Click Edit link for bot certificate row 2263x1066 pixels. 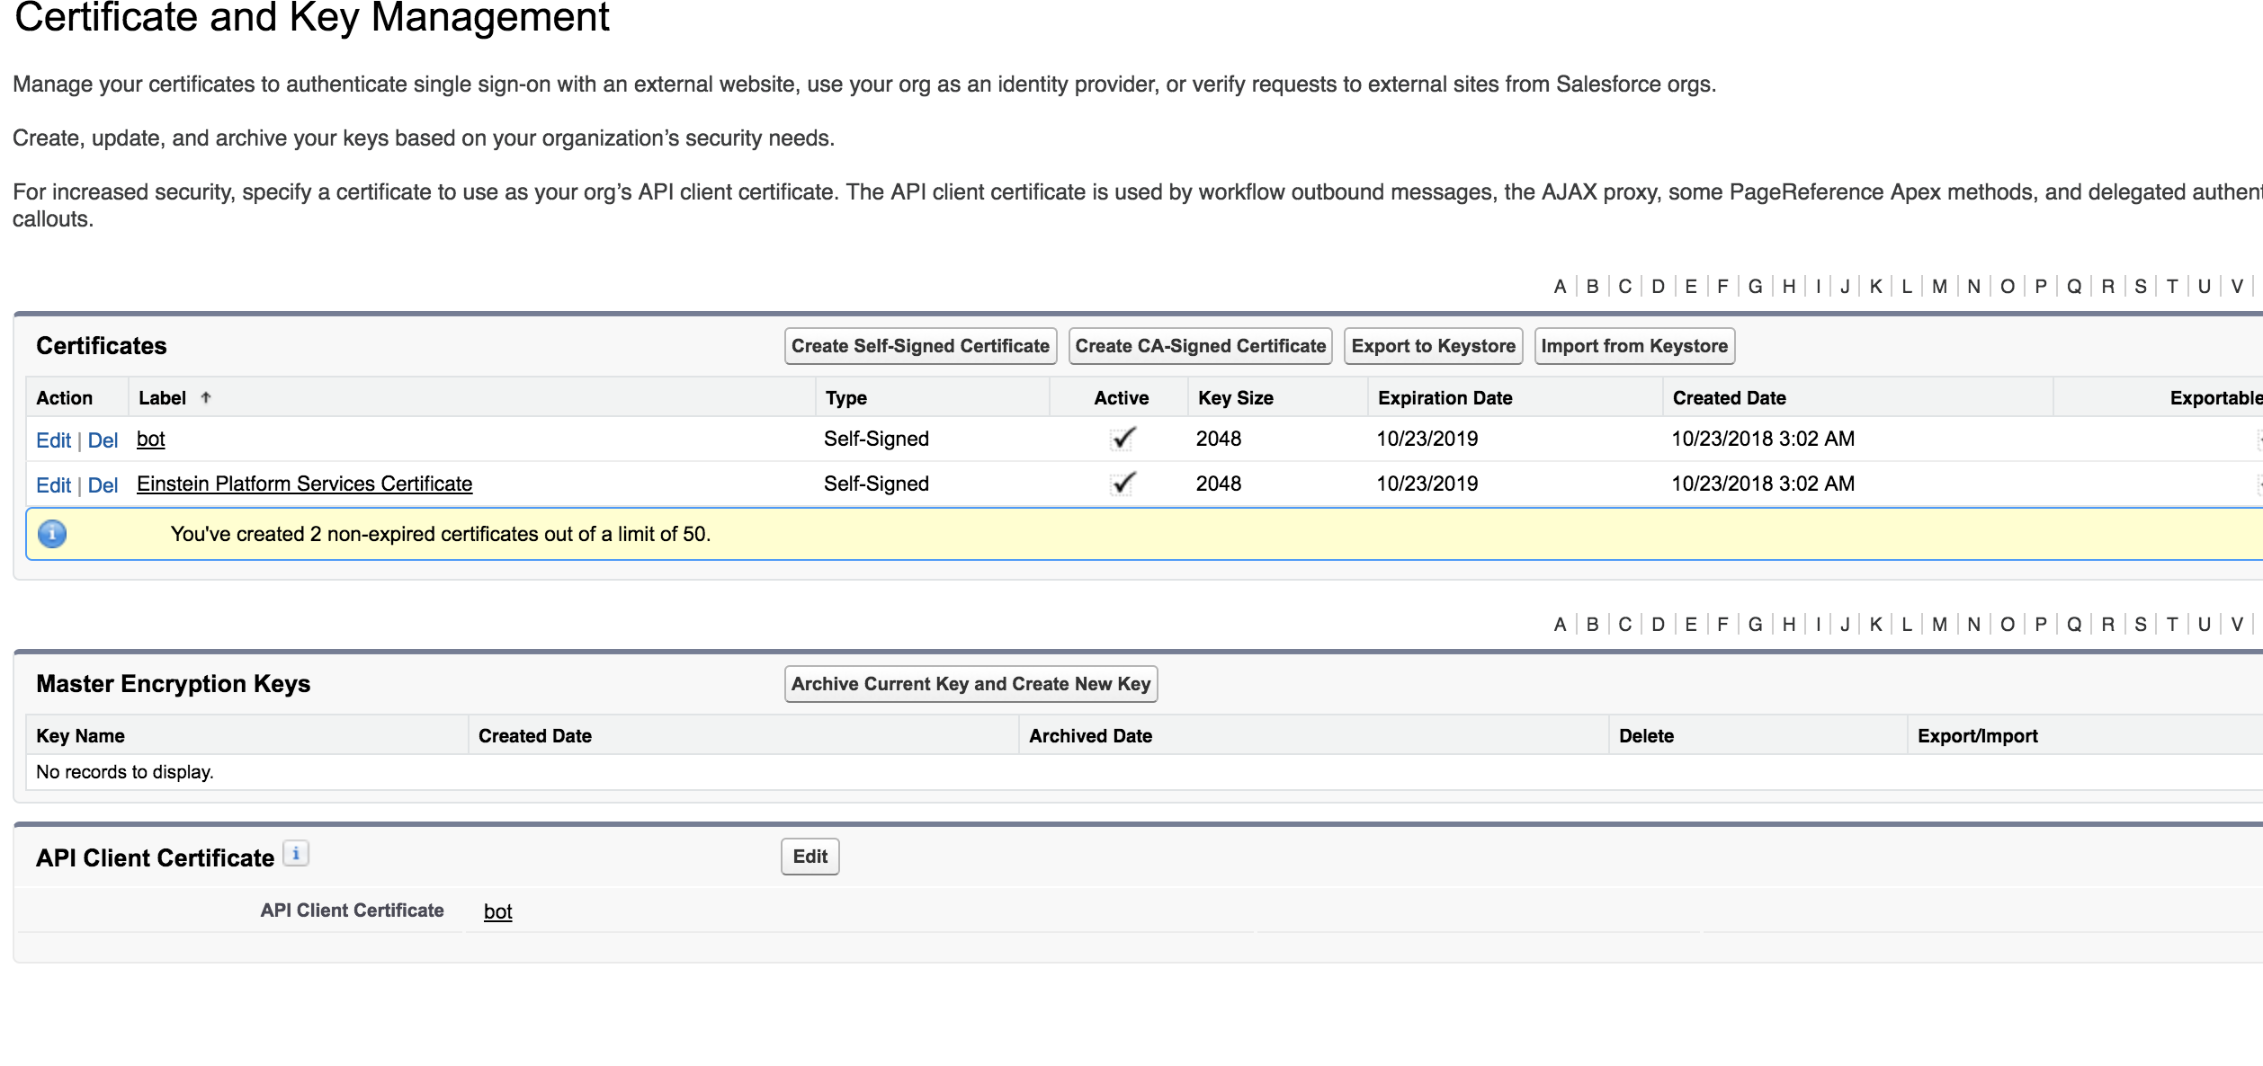tap(53, 440)
